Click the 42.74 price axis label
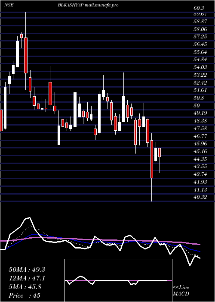 (x=200, y=174)
